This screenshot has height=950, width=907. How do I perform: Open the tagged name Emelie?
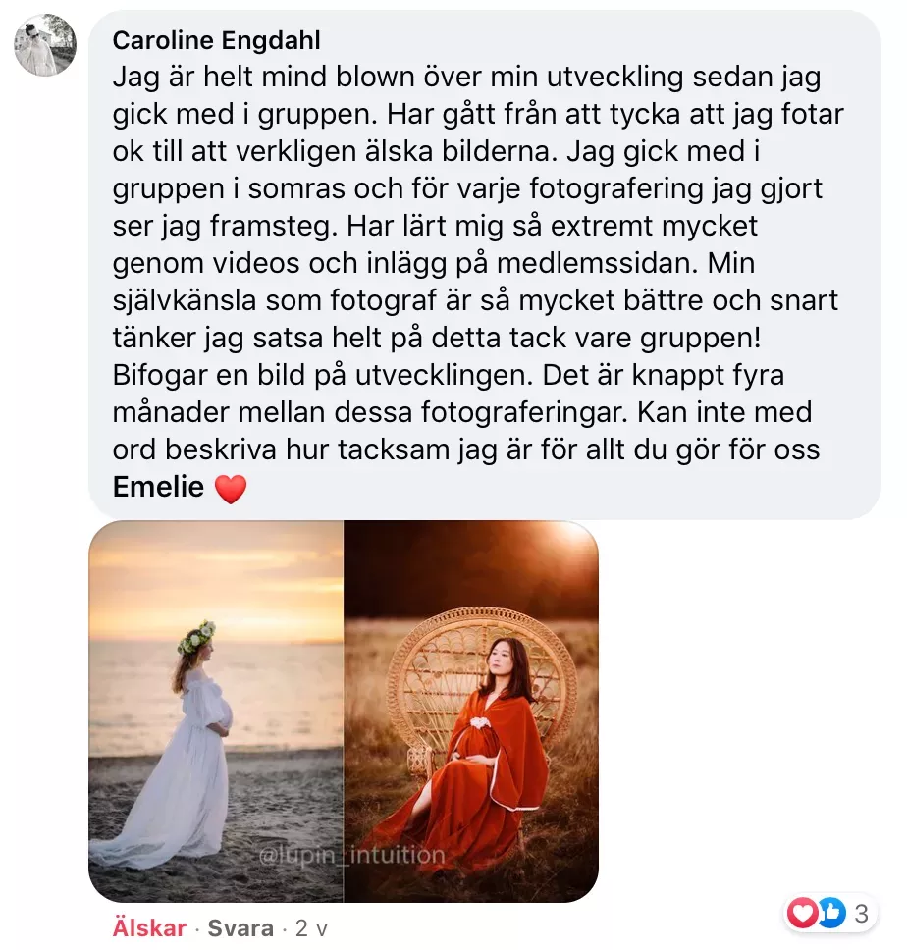pos(158,487)
